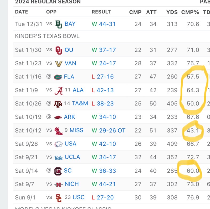Click the Oklahoma Sooners OU logo
The width and height of the screenshot is (210, 209).
(x=59, y=50)
